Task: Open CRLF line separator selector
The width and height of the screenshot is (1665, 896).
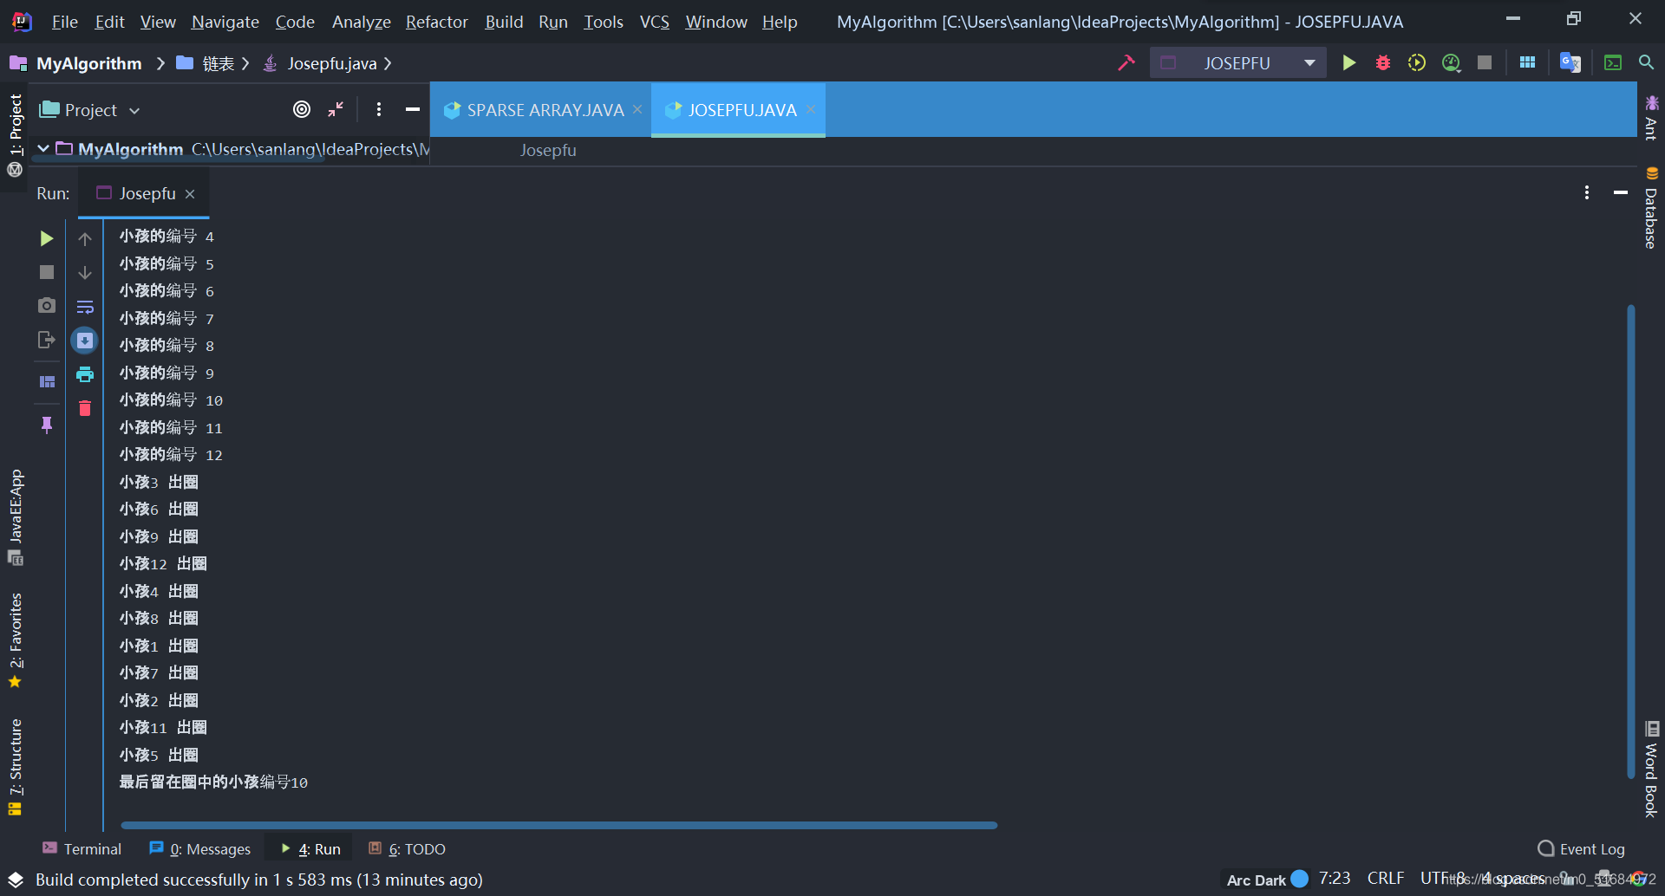Action: coord(1385,879)
